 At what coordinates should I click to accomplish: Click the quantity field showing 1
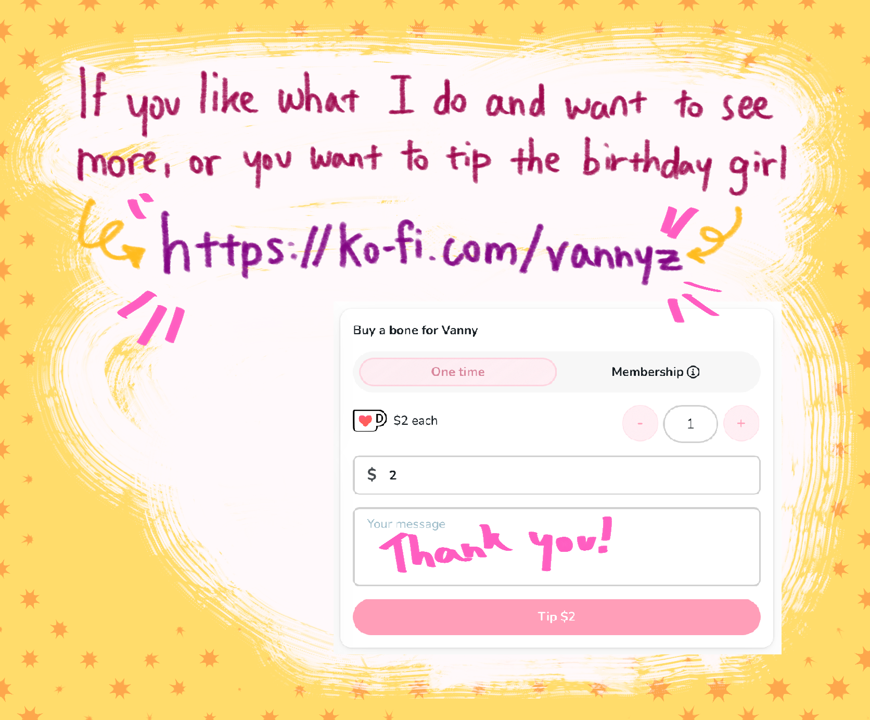(690, 424)
